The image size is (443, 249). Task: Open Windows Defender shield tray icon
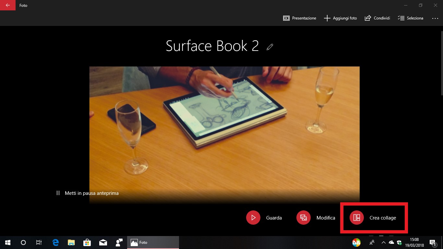[x=399, y=243]
